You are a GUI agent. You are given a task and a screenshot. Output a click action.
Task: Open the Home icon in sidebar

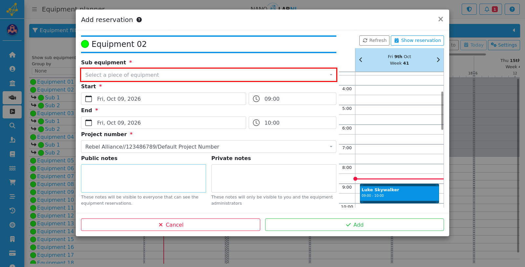pos(12,55)
